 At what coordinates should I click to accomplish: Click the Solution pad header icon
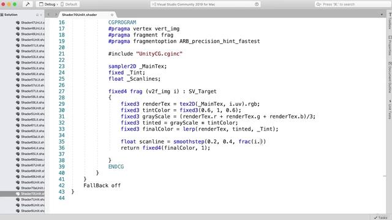click(2, 15)
